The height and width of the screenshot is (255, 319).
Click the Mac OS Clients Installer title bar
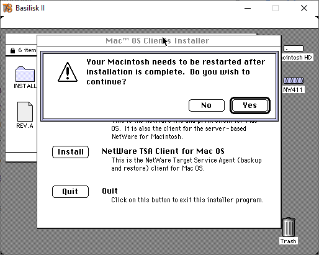point(159,40)
